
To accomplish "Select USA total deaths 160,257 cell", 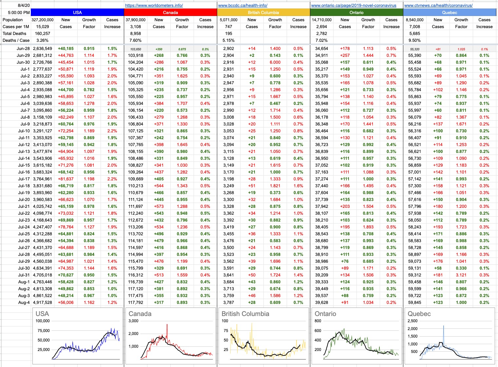I will (43, 33).
